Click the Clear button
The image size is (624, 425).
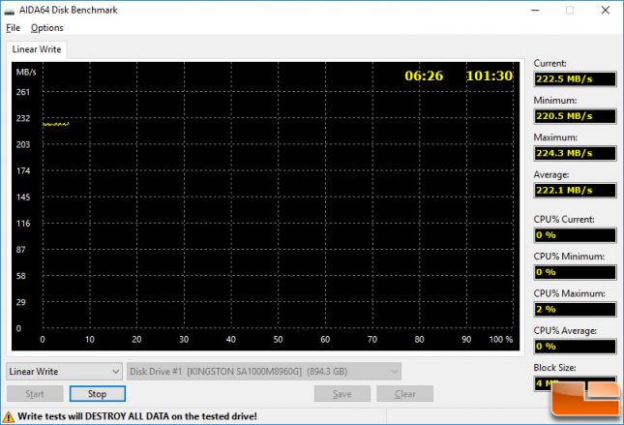click(x=405, y=394)
